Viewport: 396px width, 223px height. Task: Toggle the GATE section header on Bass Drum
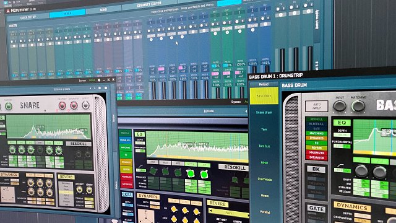tap(316, 209)
